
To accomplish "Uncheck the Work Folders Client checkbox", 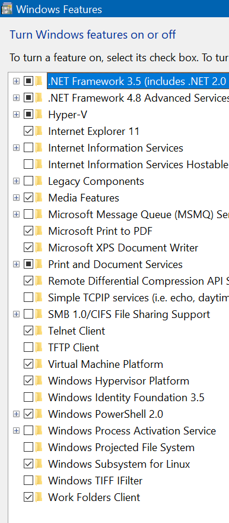I will (x=28, y=497).
